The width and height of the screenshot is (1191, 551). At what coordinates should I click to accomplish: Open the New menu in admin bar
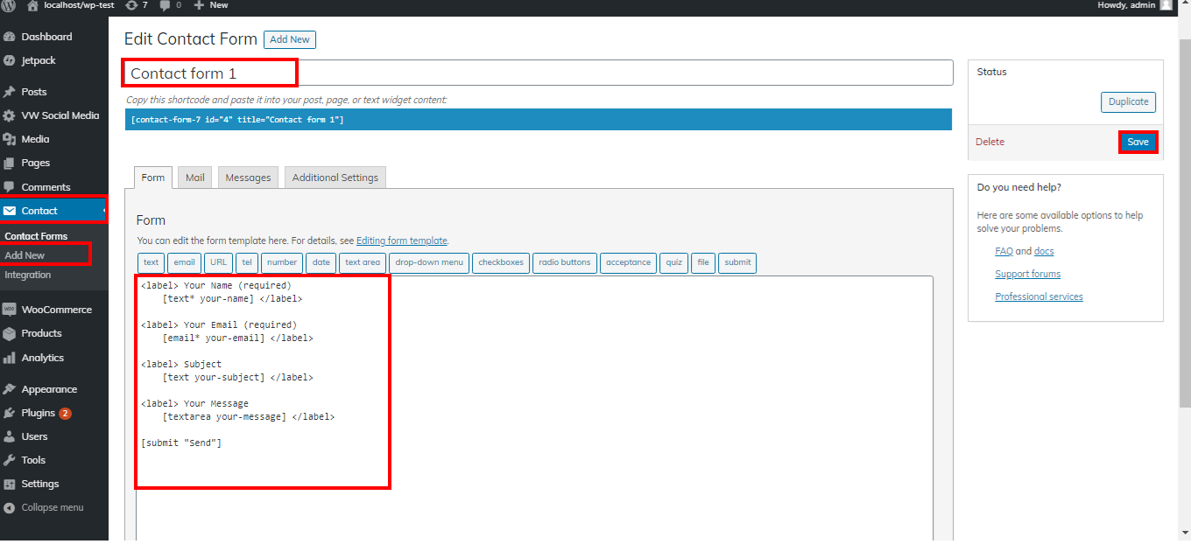pyautogui.click(x=211, y=5)
